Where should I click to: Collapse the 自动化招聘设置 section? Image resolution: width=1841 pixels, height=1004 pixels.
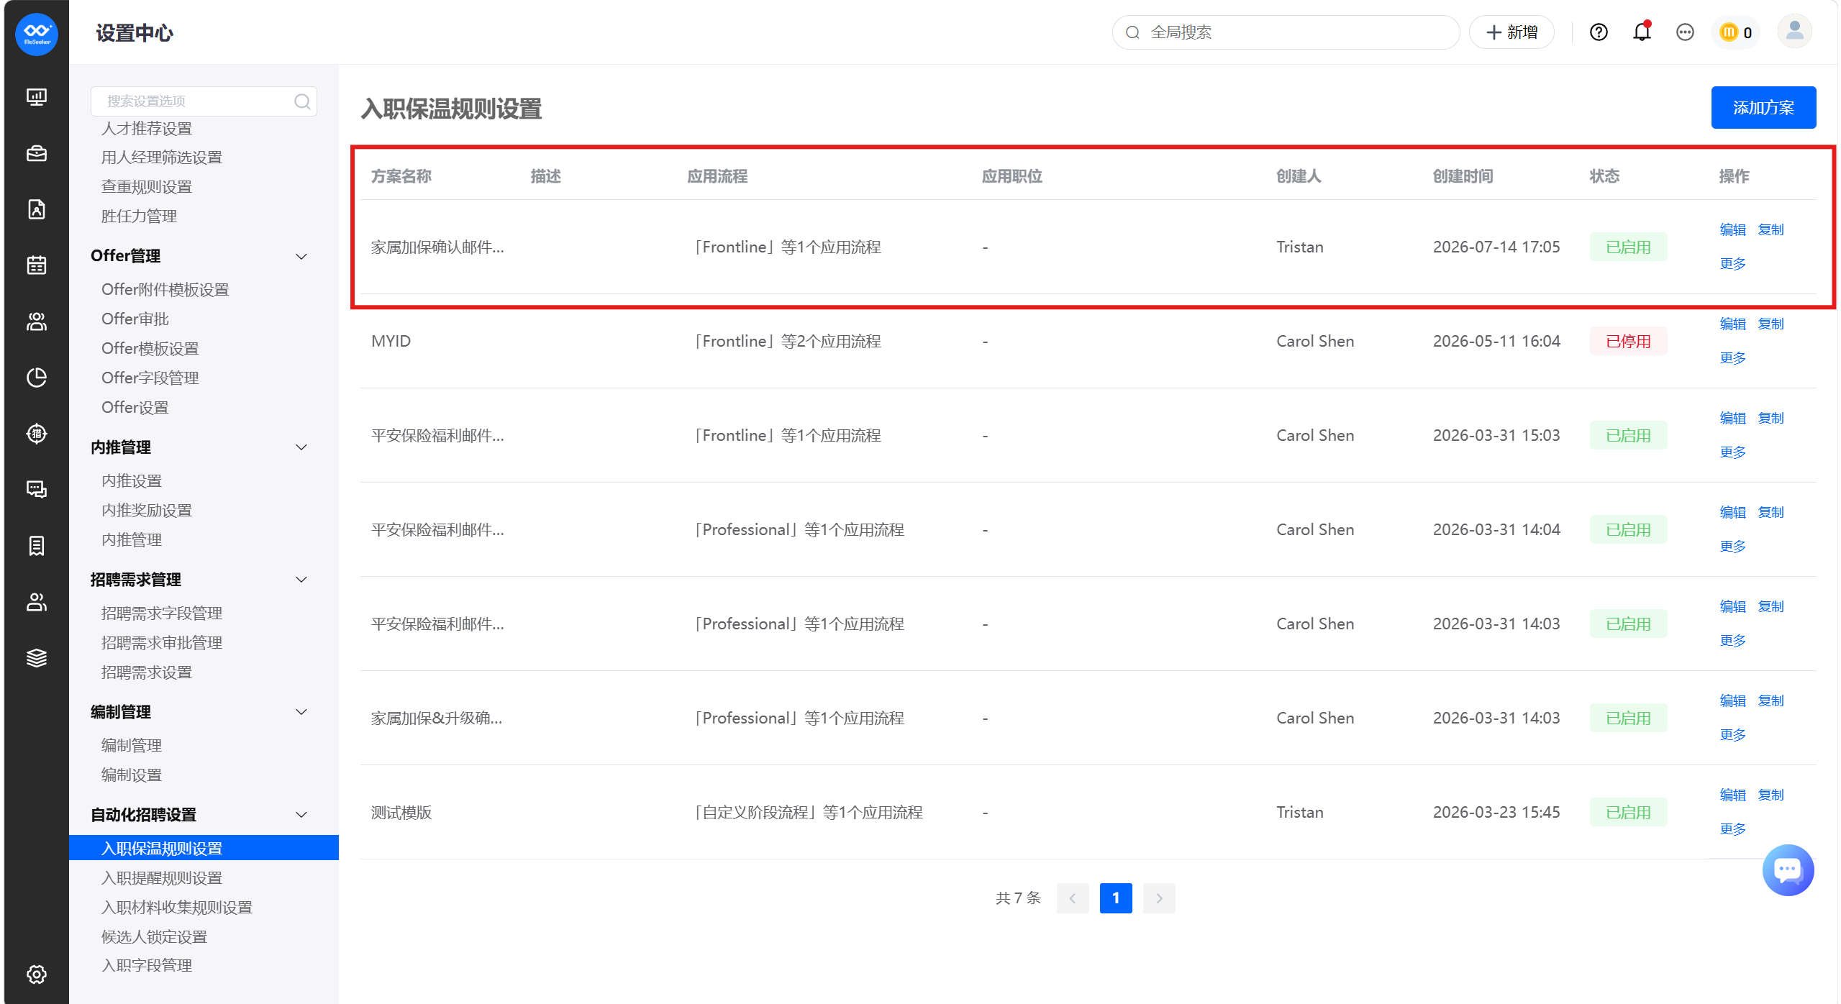tap(302, 815)
